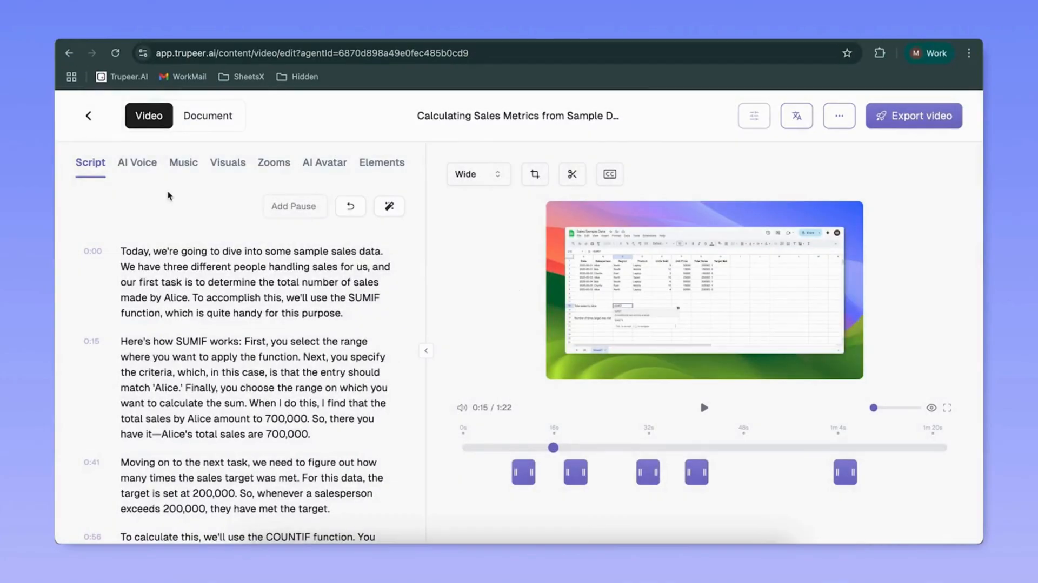This screenshot has width=1038, height=583.
Task: Play the video with the play button
Action: tap(704, 408)
